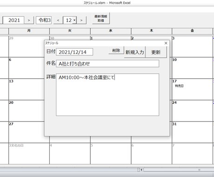Image resolution: width=214 pixels, height=177 pixels.
Task: Go to next month with > button
Action: coord(81,20)
